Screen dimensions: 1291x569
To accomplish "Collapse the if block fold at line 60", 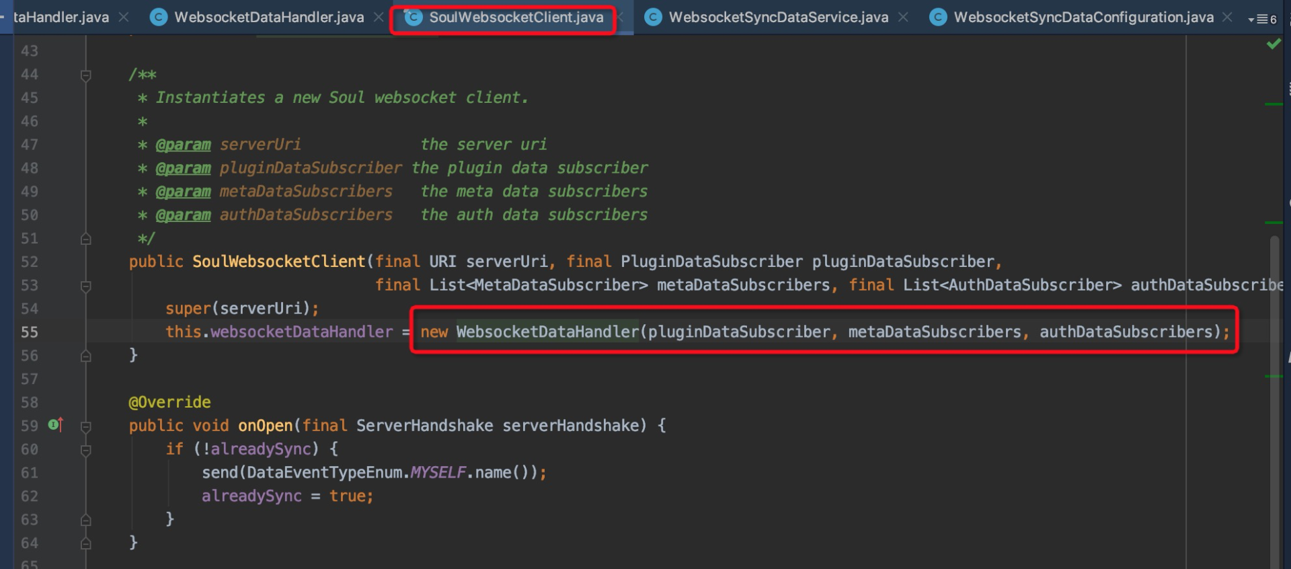I will (x=86, y=450).
